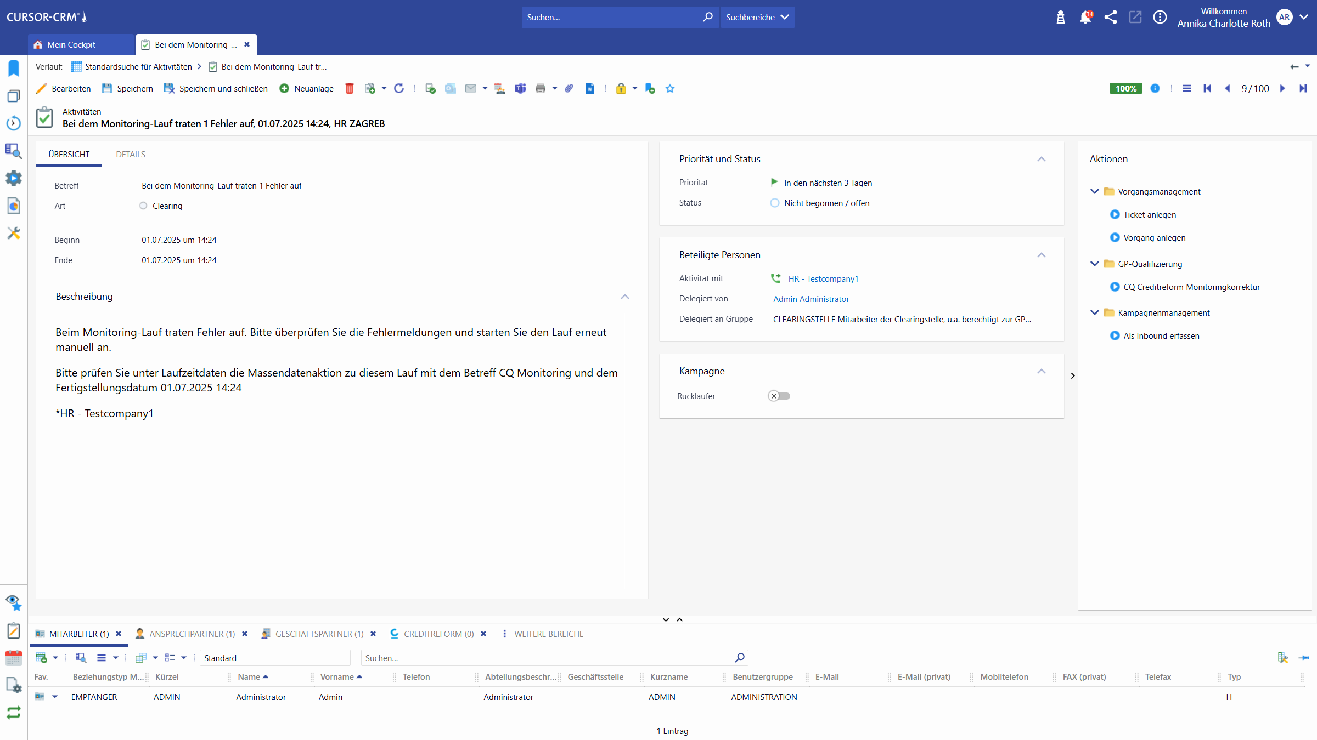This screenshot has height=740, width=1317.
Task: Add a bookmark with the bookmark-plus icon
Action: [x=650, y=88]
